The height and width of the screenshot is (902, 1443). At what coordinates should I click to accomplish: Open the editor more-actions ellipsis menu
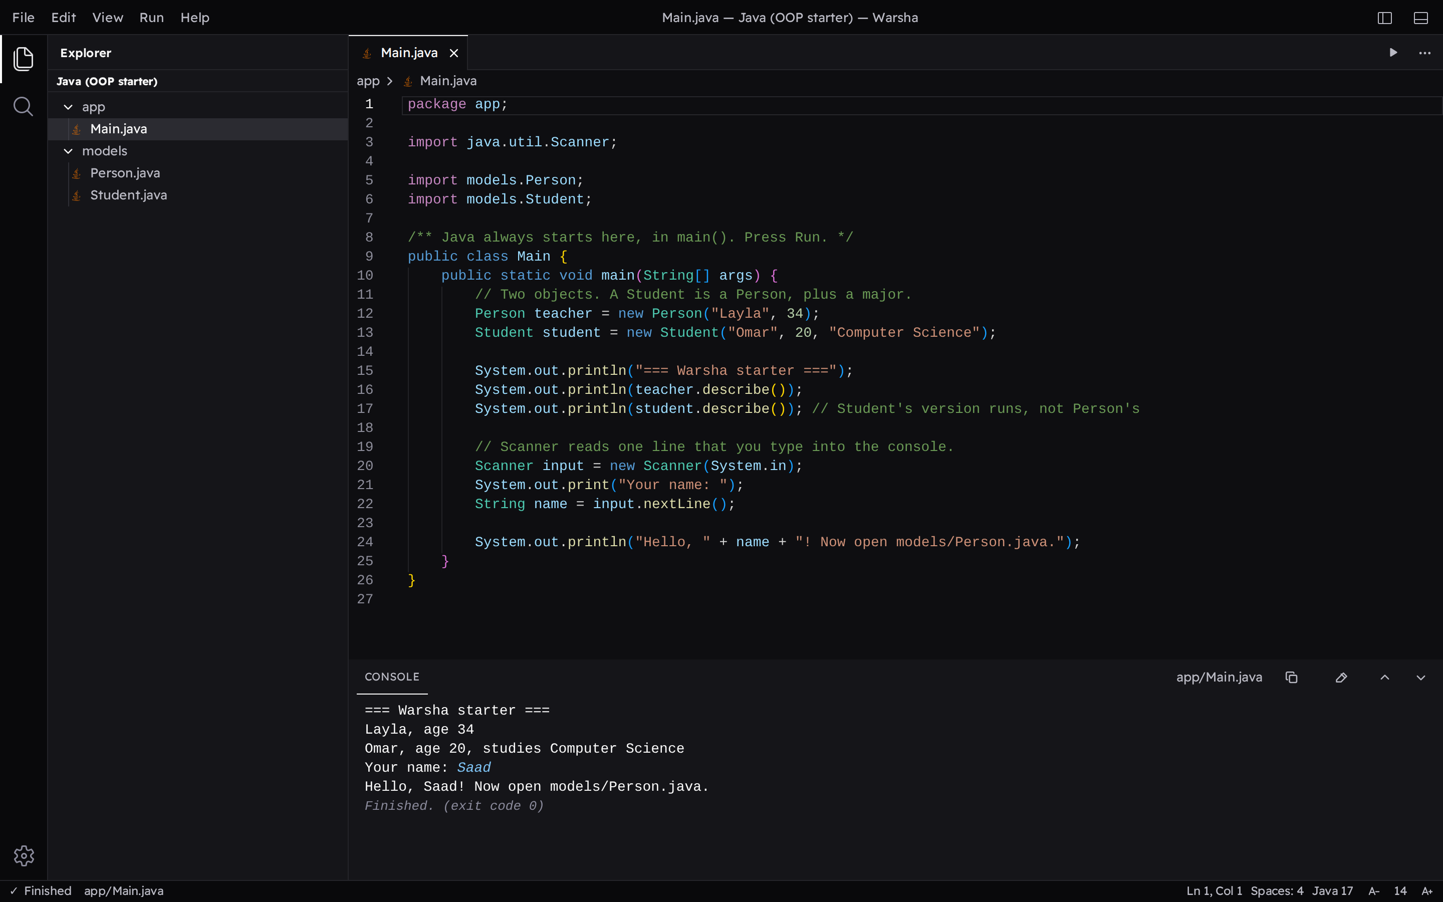[1424, 53]
